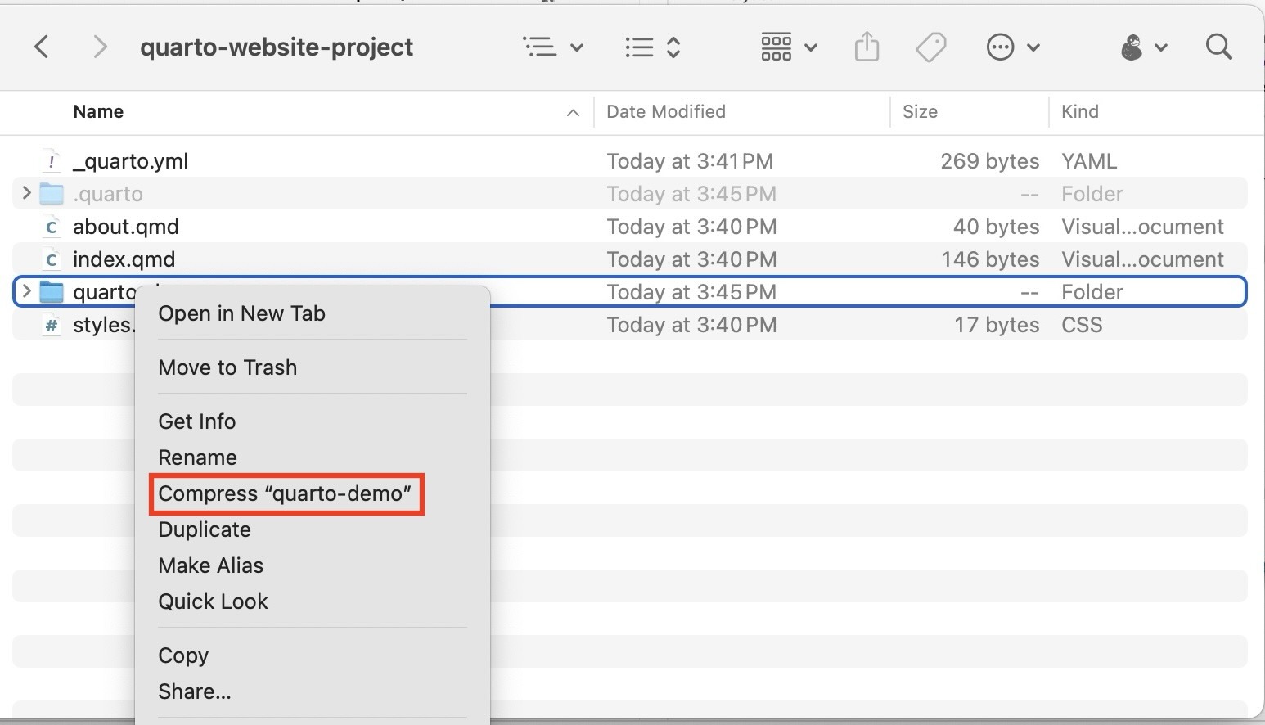This screenshot has height=725, width=1265.
Task: Click the Back navigation arrow
Action: 42,47
